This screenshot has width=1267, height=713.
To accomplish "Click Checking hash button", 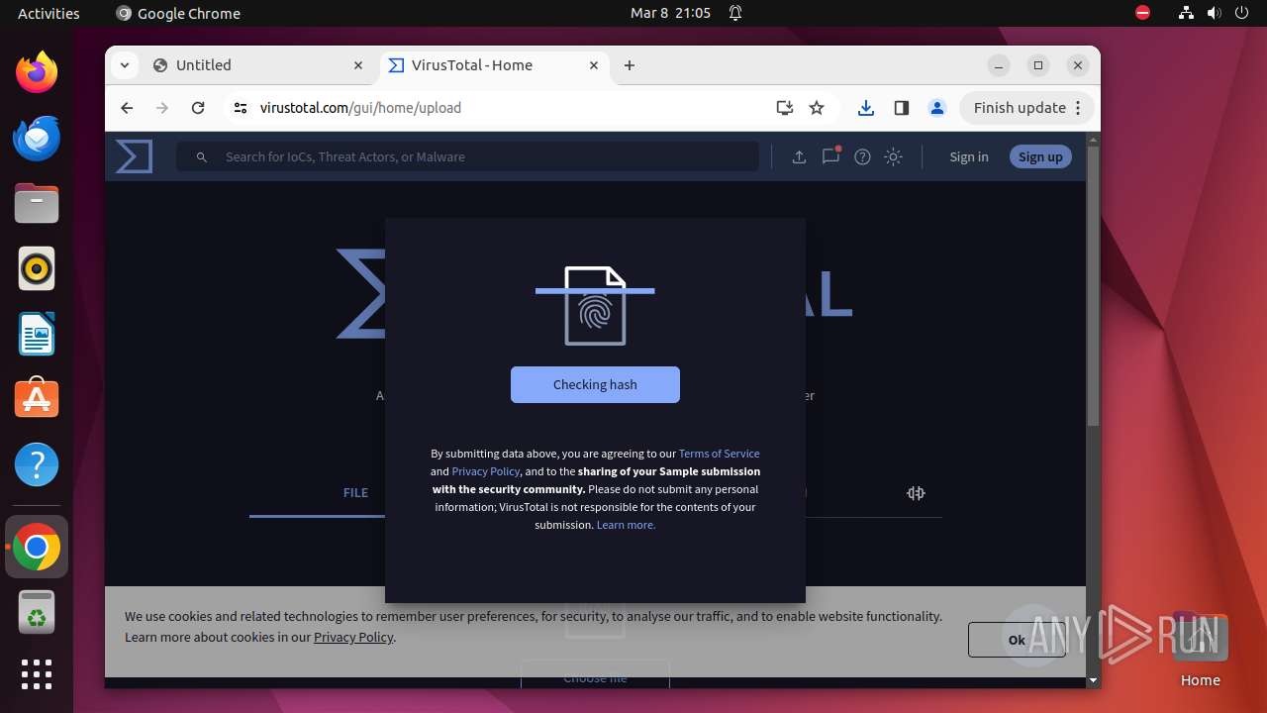I will click(x=595, y=385).
